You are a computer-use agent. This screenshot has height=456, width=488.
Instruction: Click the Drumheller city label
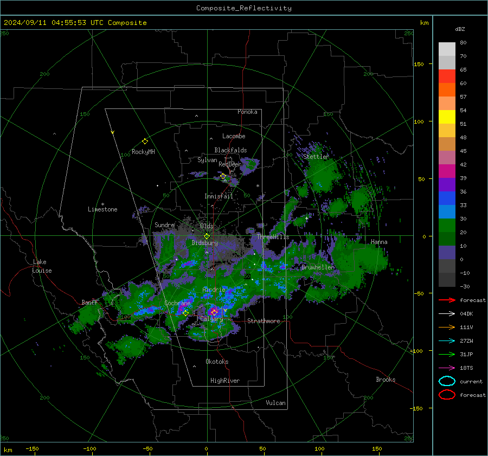(318, 267)
